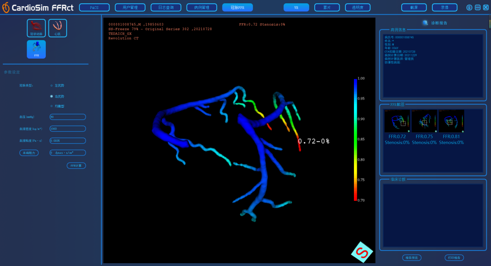Open the FFR:0.72 screenshot thumbnail
This screenshot has width=491, height=266.
click(397, 121)
